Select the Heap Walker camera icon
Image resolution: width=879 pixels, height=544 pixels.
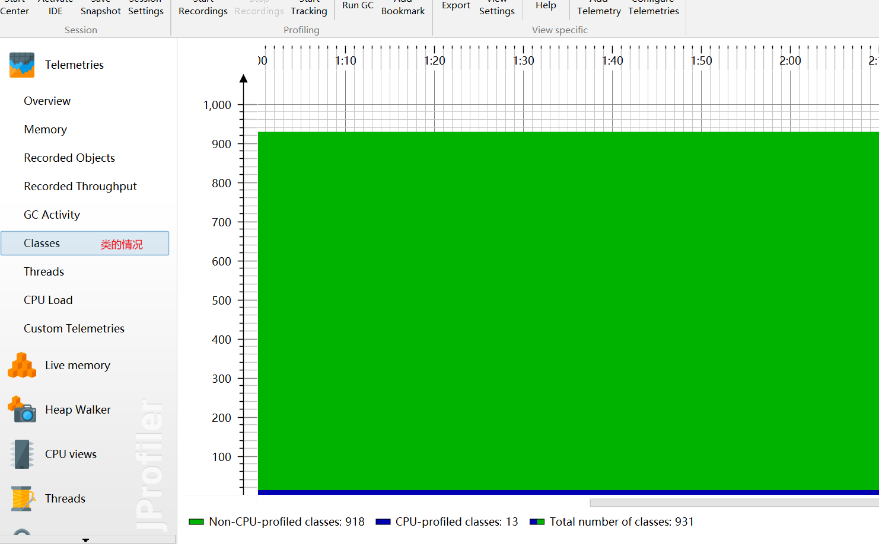click(22, 409)
